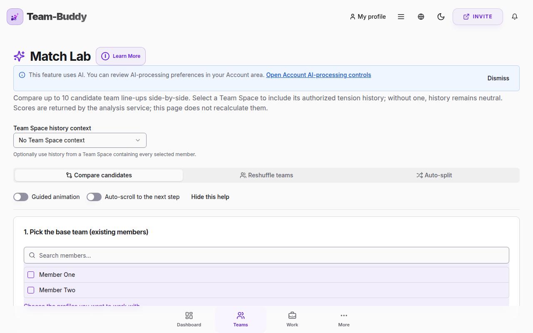
Task: Open My profile
Action: 368,17
